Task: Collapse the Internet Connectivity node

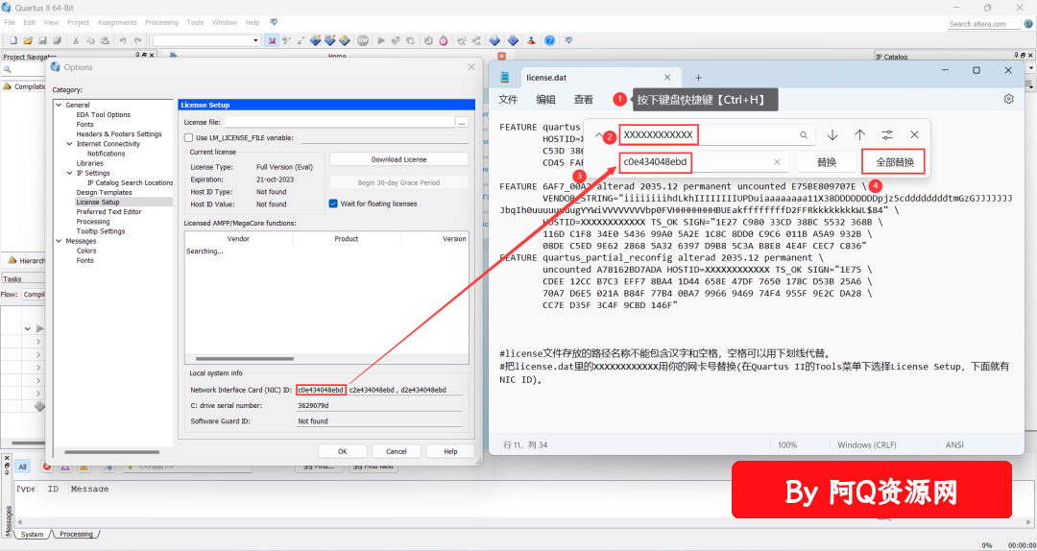Action: [x=70, y=144]
